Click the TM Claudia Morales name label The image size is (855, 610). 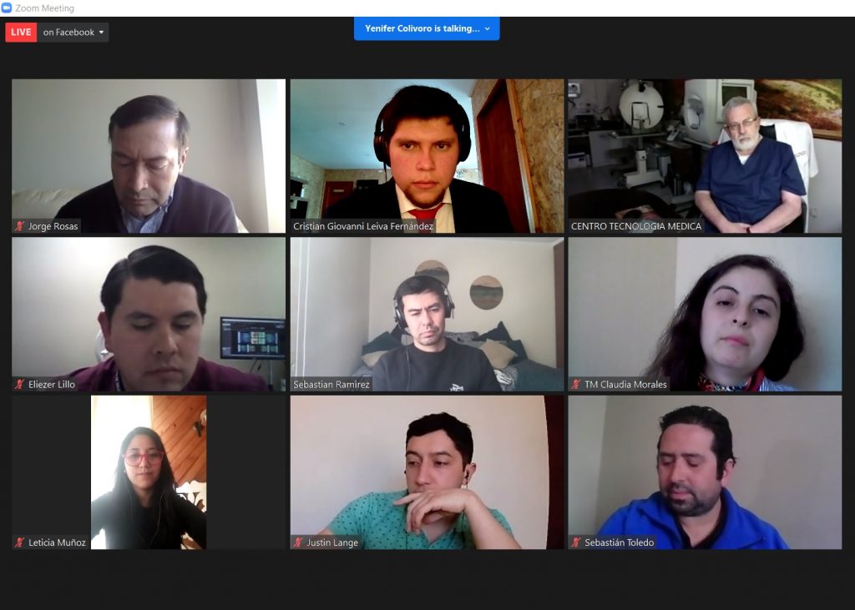pyautogui.click(x=625, y=384)
